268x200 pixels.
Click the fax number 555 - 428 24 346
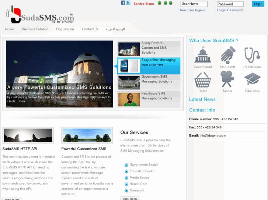209,127
